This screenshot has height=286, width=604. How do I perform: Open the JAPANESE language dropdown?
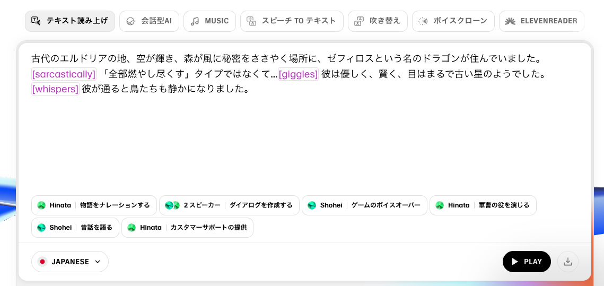(69, 262)
